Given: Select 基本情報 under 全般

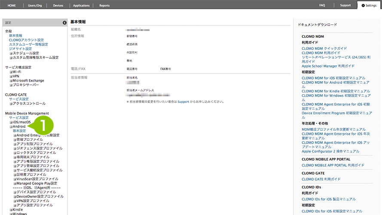Looking at the screenshot, I should point(15,36).
